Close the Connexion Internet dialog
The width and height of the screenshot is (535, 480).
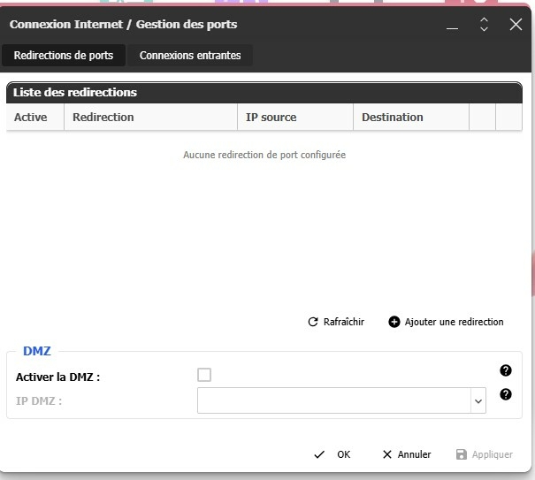click(516, 25)
